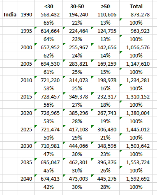157x195 pixels.
Task: Select the 28% cell under 445,276
Action: [105, 187]
